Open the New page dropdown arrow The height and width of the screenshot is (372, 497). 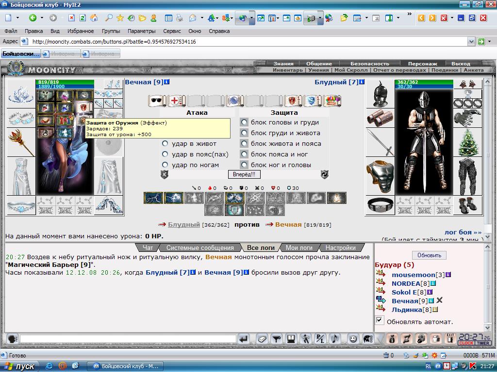coord(17,18)
